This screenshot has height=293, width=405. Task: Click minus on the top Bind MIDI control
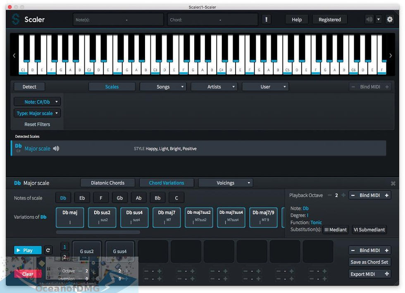pos(353,87)
